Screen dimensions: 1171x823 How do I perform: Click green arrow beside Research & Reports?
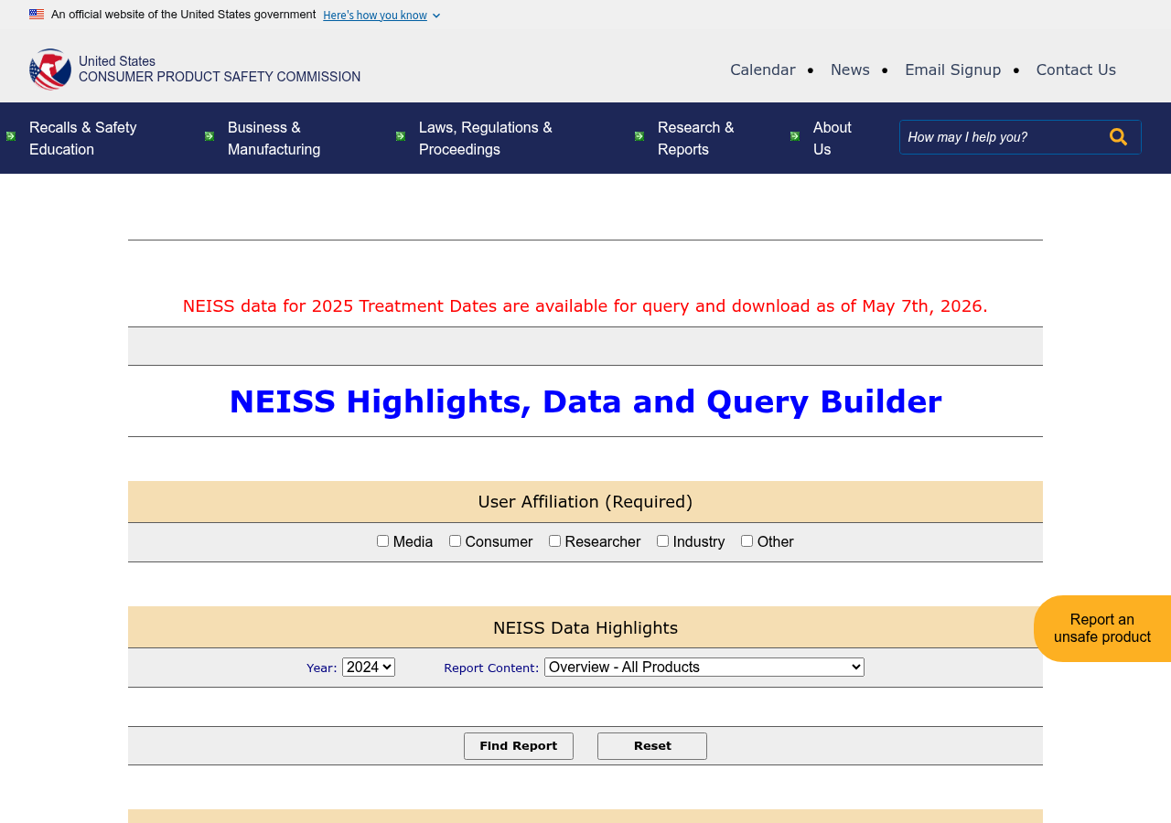639,136
